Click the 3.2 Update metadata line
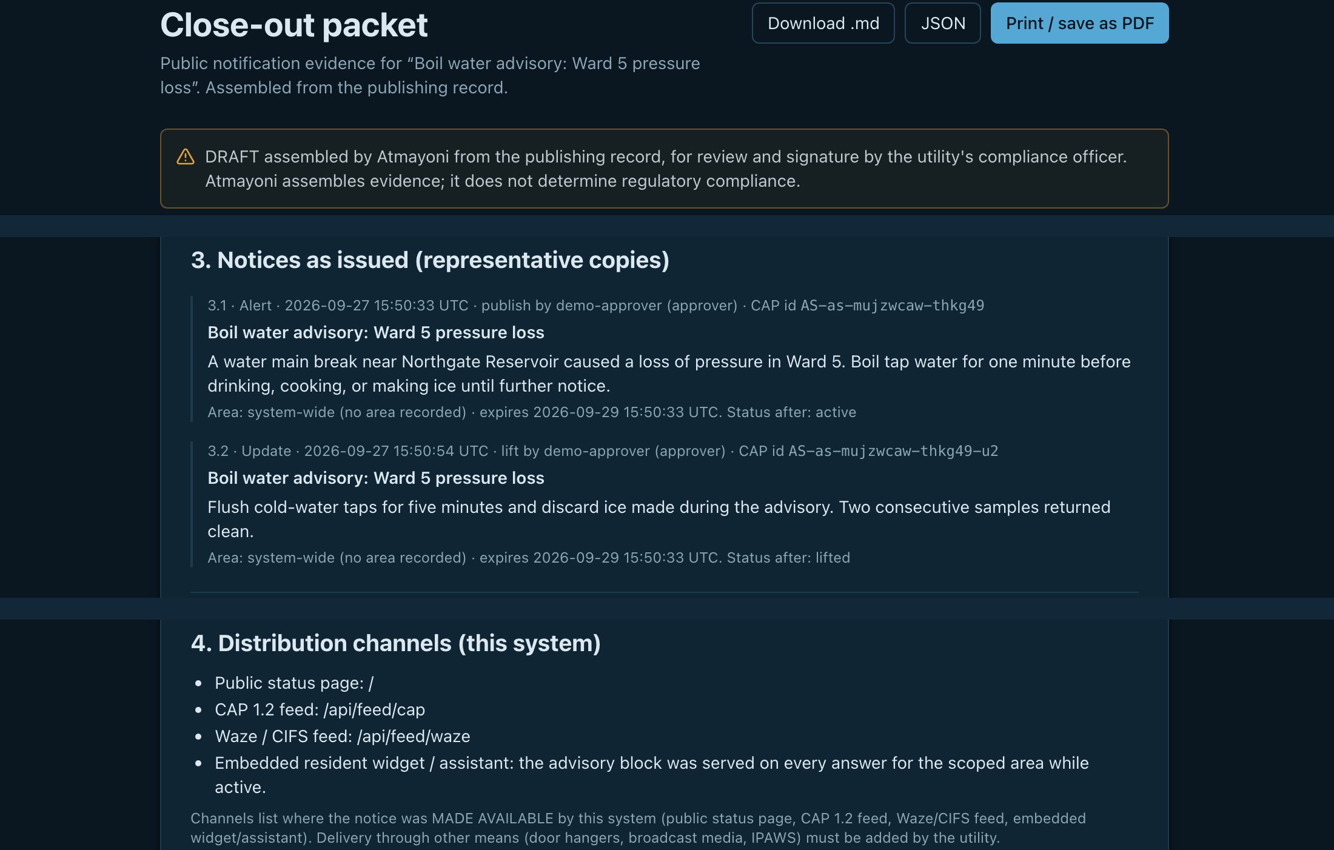 tap(603, 451)
